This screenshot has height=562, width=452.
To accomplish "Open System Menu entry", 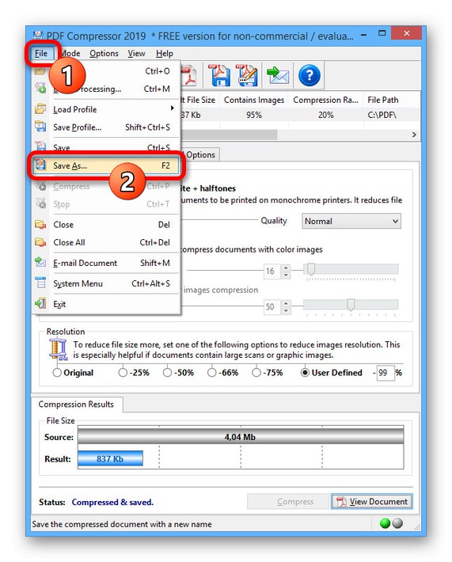I will click(x=105, y=283).
